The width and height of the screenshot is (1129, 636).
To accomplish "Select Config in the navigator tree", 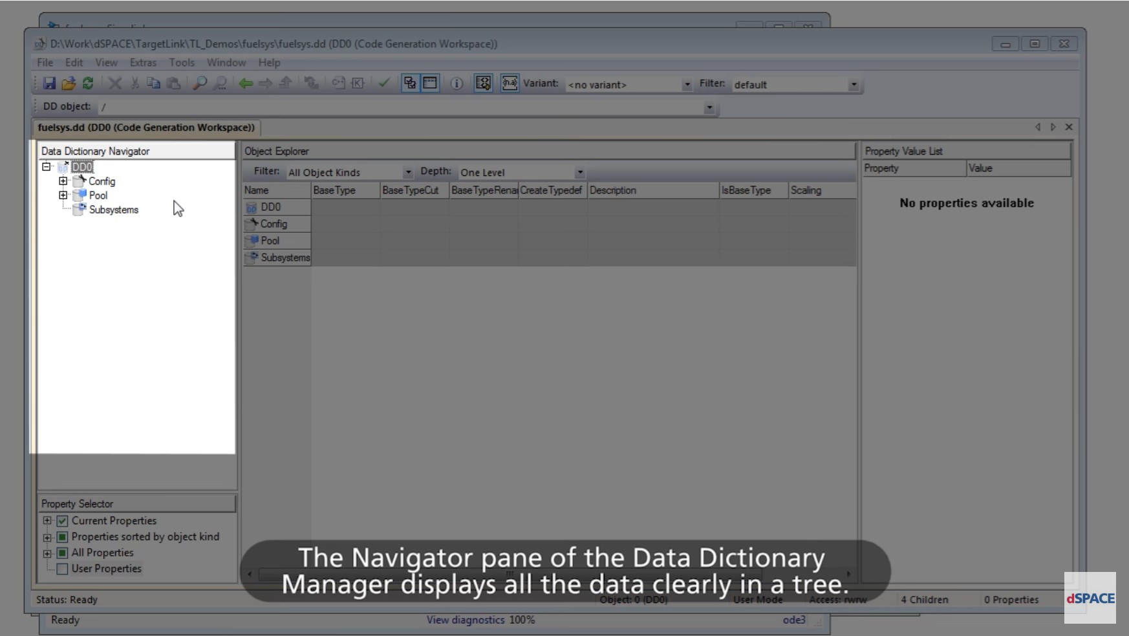I will pos(102,181).
